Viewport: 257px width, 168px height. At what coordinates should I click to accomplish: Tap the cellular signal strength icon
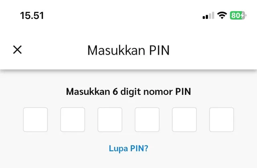(x=208, y=16)
